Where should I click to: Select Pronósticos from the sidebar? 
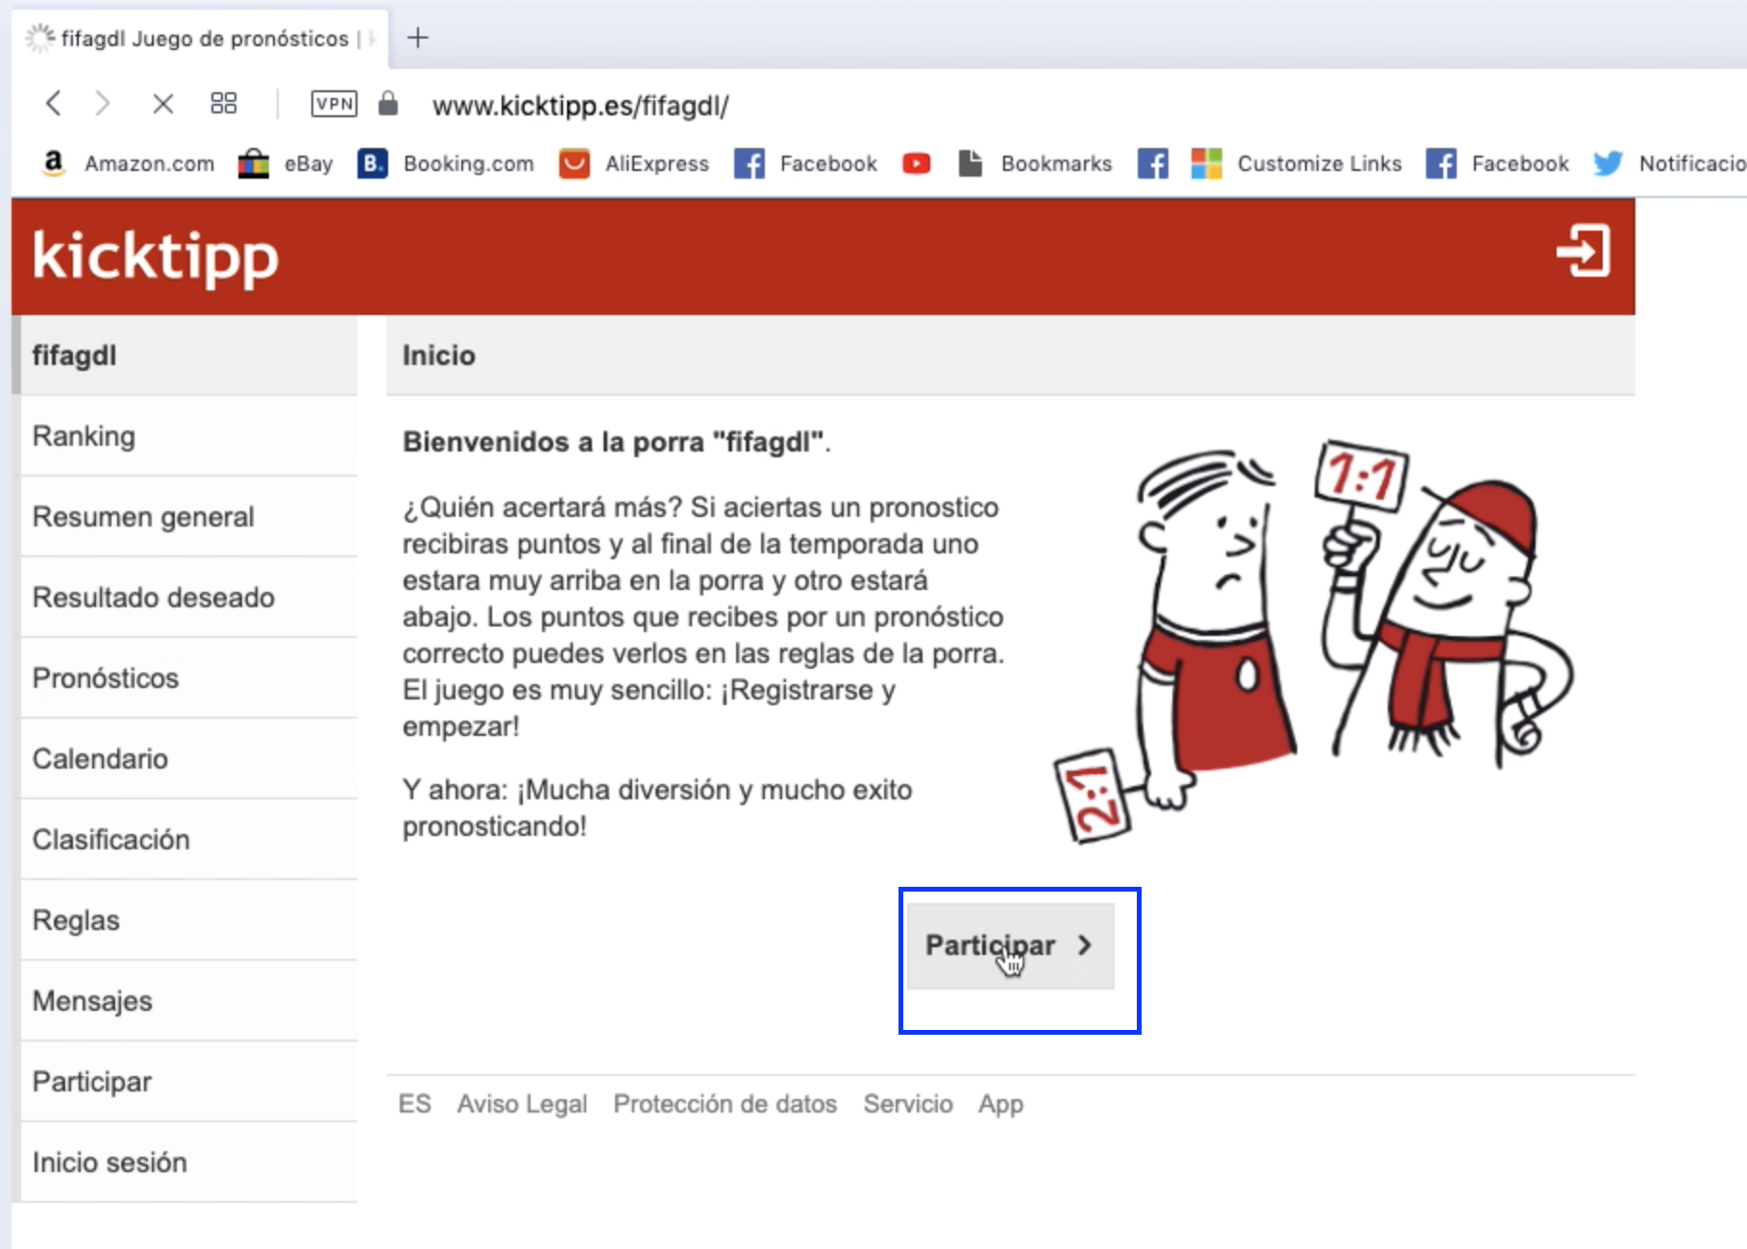[106, 678]
